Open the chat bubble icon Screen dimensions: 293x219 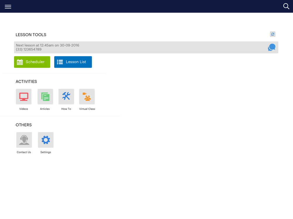pos(272,47)
